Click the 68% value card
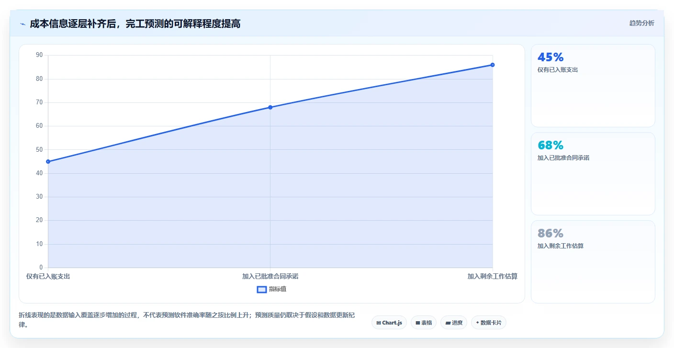This screenshot has height=348, width=674. coord(593,174)
